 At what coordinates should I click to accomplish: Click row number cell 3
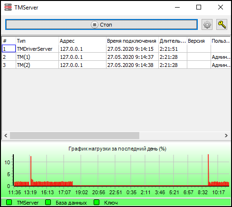tap(9, 65)
